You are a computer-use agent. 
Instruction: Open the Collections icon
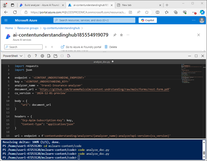pos(176,12)
